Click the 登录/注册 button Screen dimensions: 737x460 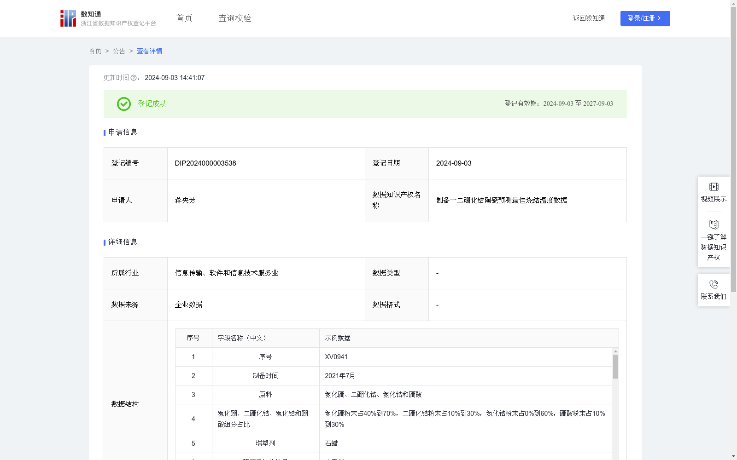click(645, 18)
